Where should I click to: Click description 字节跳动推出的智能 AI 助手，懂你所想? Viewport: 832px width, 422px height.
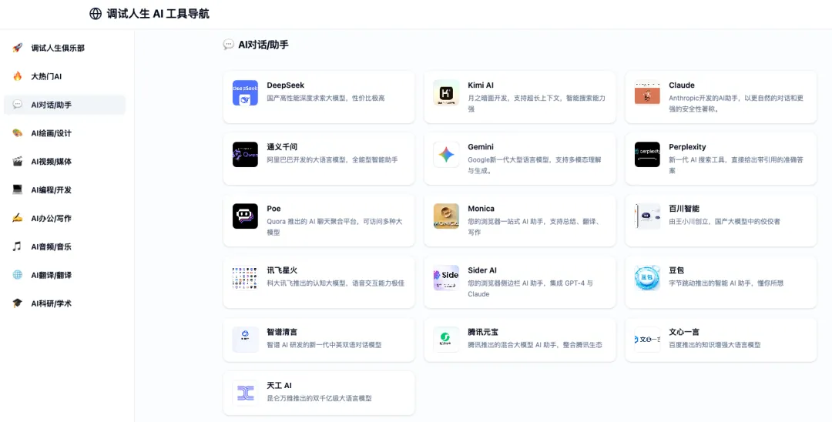726,283
